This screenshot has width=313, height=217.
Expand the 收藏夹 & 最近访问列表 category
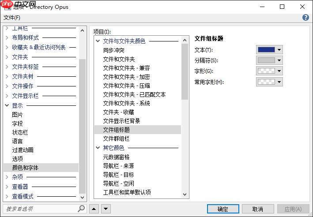[x=7, y=47]
